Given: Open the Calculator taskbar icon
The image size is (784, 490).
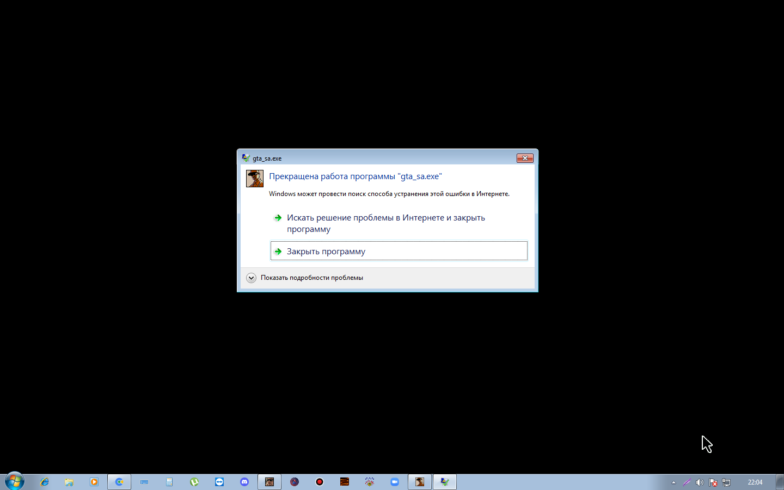Looking at the screenshot, I should tap(169, 482).
